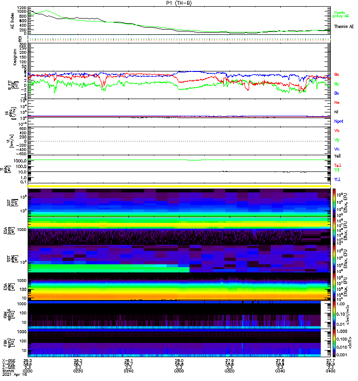Click the X-GSE value 28.0
This screenshot has width=358, height=381.
pos(179,361)
